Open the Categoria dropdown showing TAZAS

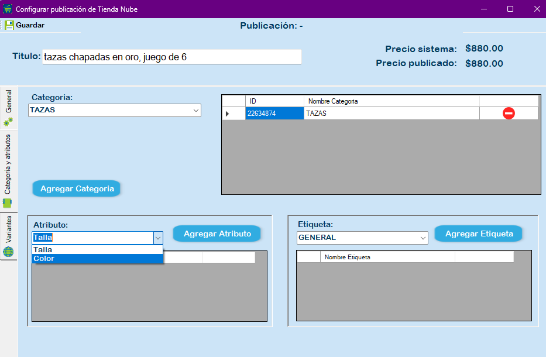point(195,110)
